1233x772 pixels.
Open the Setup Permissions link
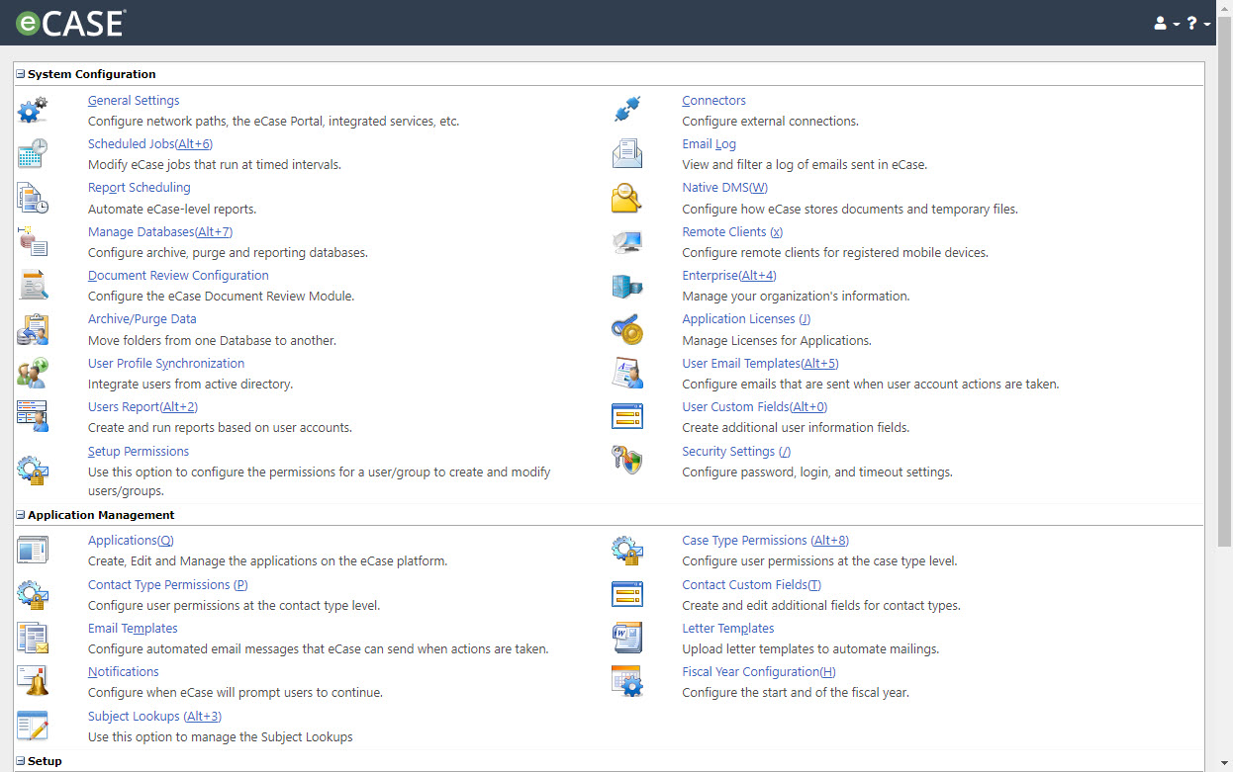click(x=139, y=452)
